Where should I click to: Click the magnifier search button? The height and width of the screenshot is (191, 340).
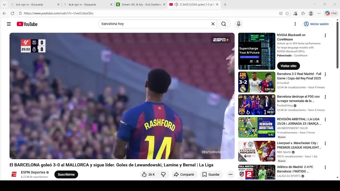[x=224, y=24]
